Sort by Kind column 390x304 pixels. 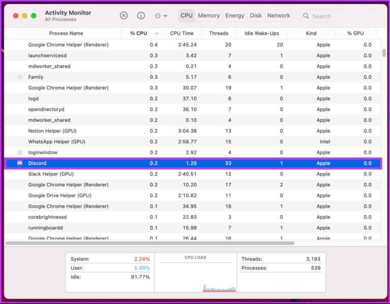[311, 33]
